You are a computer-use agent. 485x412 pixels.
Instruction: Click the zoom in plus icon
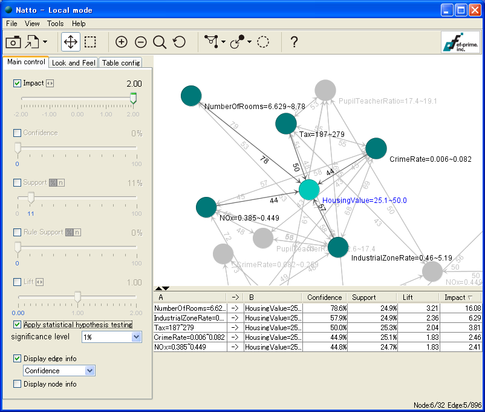pyautogui.click(x=122, y=42)
